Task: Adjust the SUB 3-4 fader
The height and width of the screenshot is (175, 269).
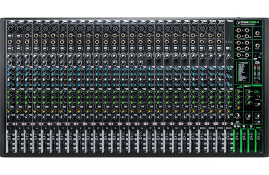Action: pos(252,136)
